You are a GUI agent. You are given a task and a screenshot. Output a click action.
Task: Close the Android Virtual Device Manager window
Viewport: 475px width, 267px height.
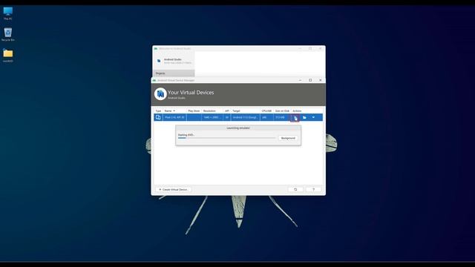(x=321, y=80)
